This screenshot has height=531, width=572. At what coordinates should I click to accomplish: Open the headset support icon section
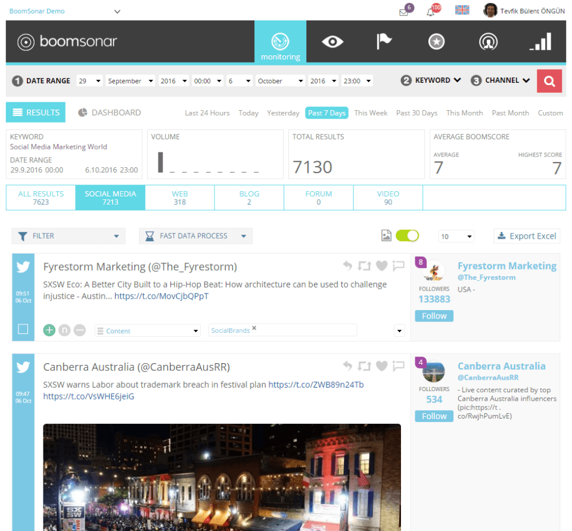[488, 42]
